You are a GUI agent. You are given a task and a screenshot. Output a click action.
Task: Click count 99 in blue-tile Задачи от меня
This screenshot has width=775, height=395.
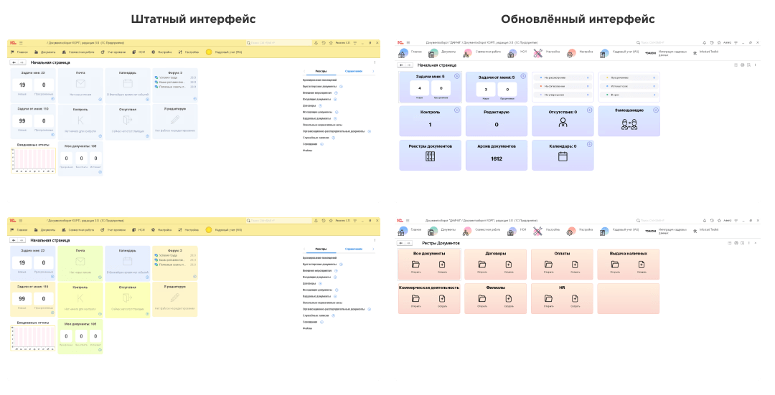point(22,120)
